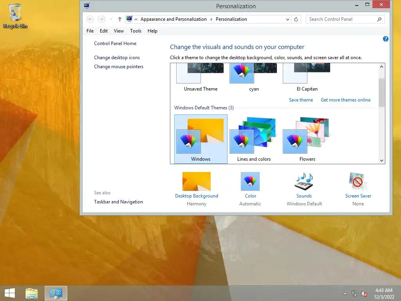Viewport: 401px width, 301px height.
Task: Click the theme list scroll down arrow
Action: (x=381, y=160)
